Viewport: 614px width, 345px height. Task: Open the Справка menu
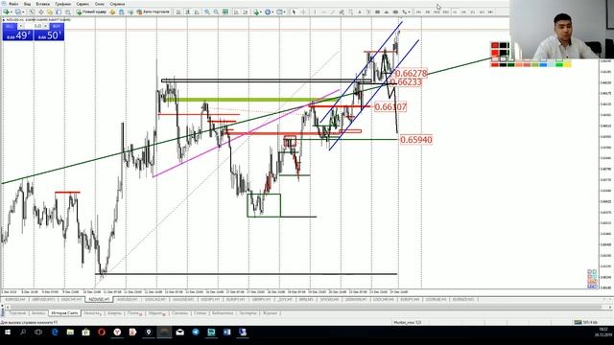117,4
